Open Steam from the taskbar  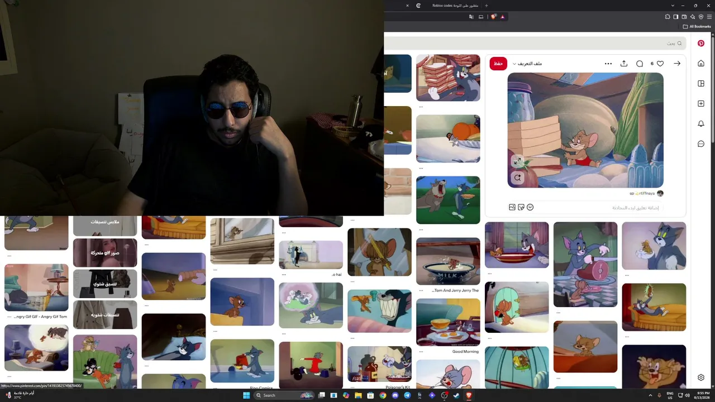click(x=456, y=395)
